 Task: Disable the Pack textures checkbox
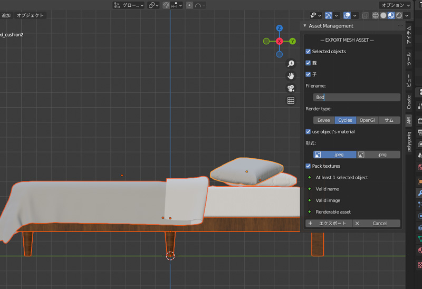309,166
